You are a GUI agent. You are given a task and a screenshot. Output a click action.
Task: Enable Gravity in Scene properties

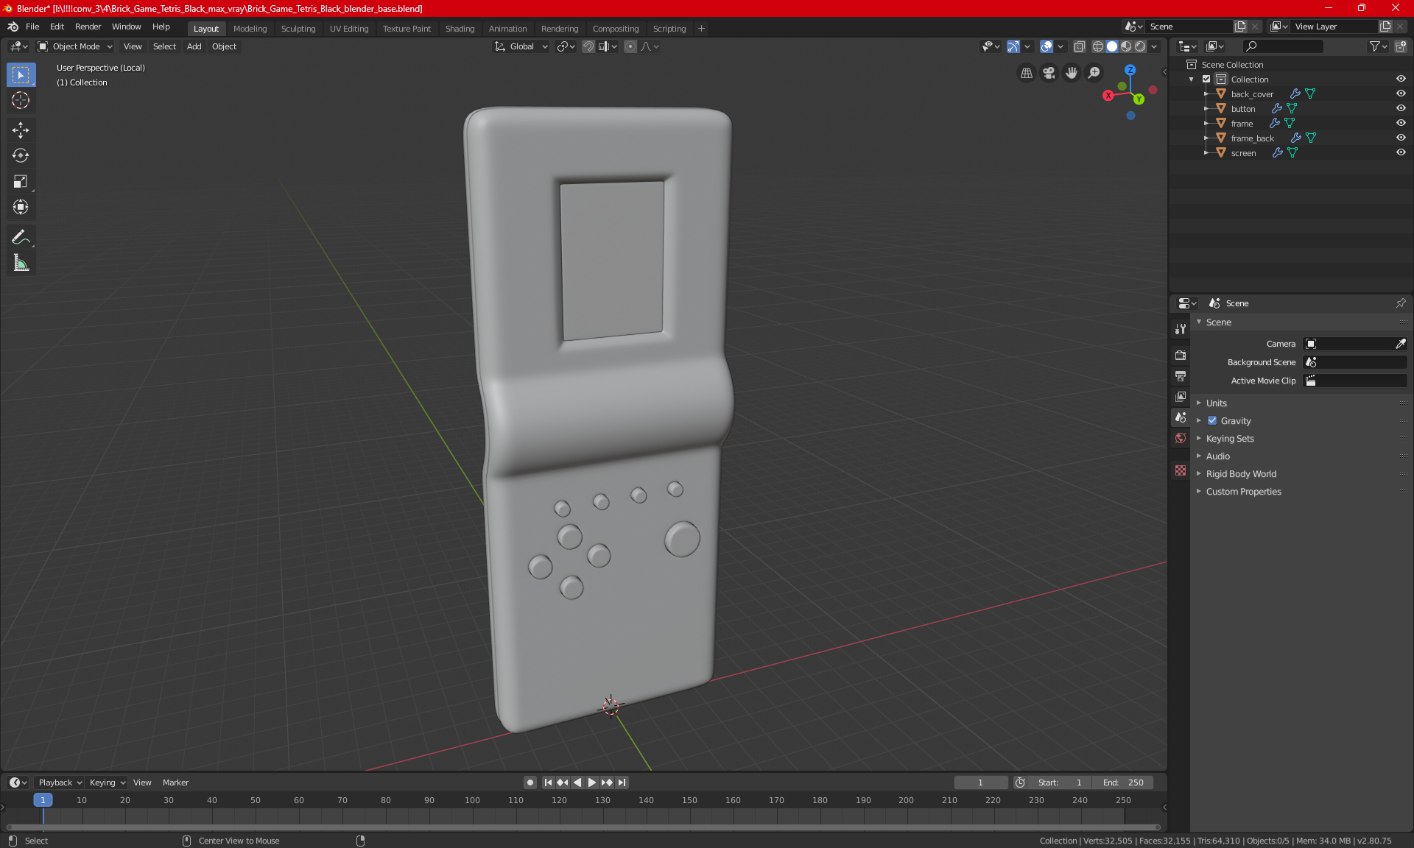click(x=1211, y=420)
